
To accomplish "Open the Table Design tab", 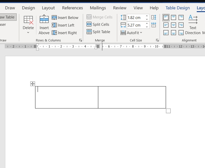I will [178, 8].
